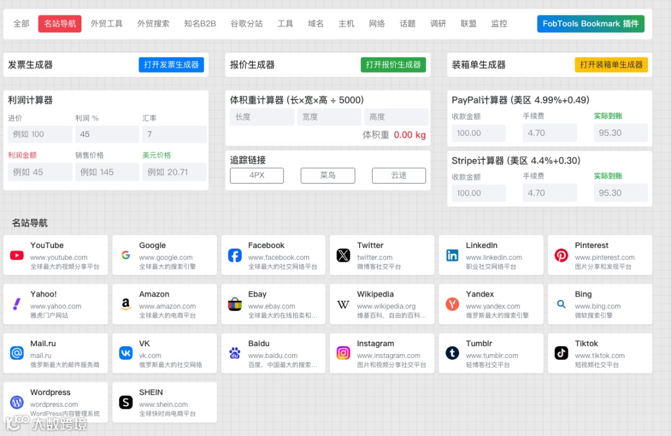Click the Baidu paw icon
671x436 pixels.
(x=234, y=353)
